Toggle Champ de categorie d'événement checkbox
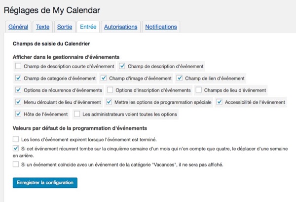Screen dimensions: 296x202 click(x=18, y=78)
